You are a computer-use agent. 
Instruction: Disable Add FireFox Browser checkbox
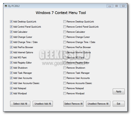point(11,47)
